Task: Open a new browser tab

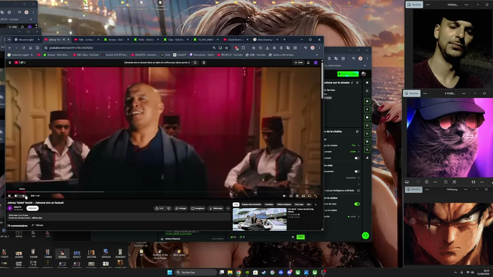Action: click(x=284, y=40)
